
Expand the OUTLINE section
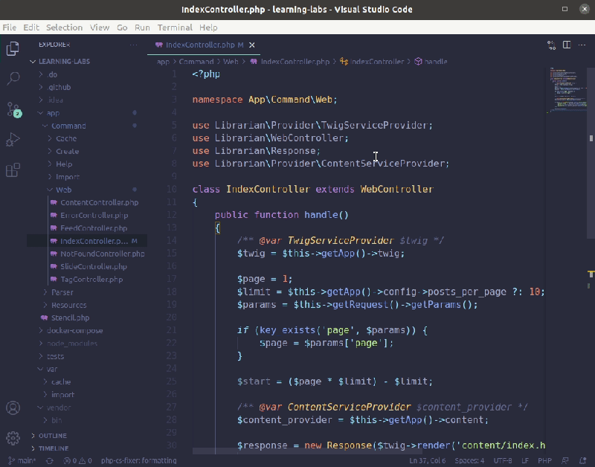[x=52, y=436]
